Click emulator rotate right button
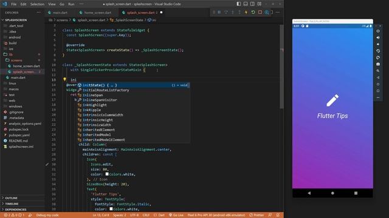389x218 pixels. coord(378,58)
